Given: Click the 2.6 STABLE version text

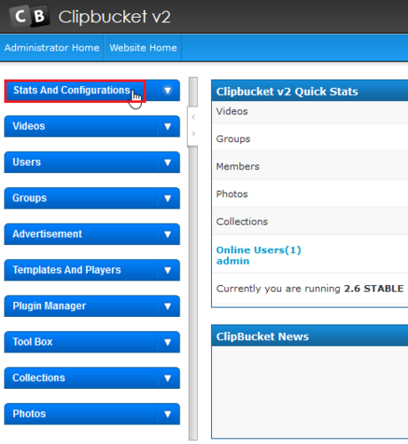Looking at the screenshot, I should tap(373, 289).
